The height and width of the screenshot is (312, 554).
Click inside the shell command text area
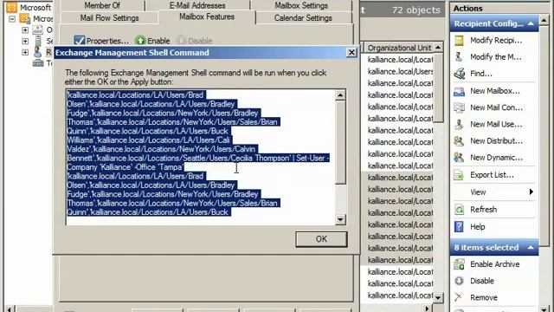coord(200,157)
